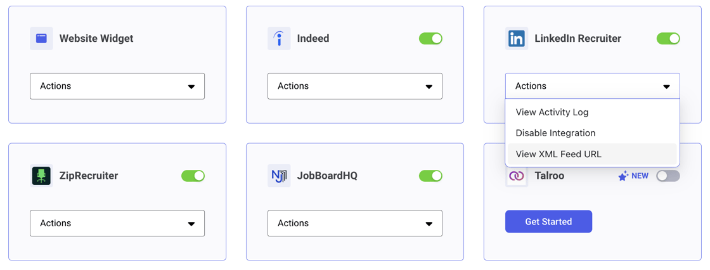
Task: Select View Activity Log menu option
Action: 552,112
